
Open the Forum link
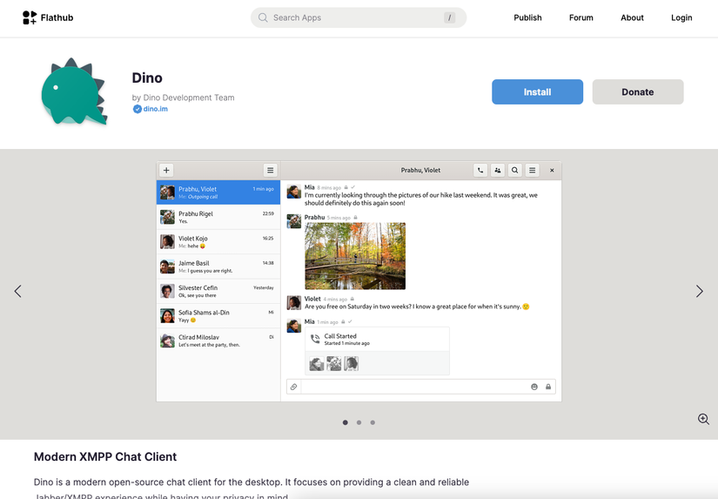coord(581,17)
